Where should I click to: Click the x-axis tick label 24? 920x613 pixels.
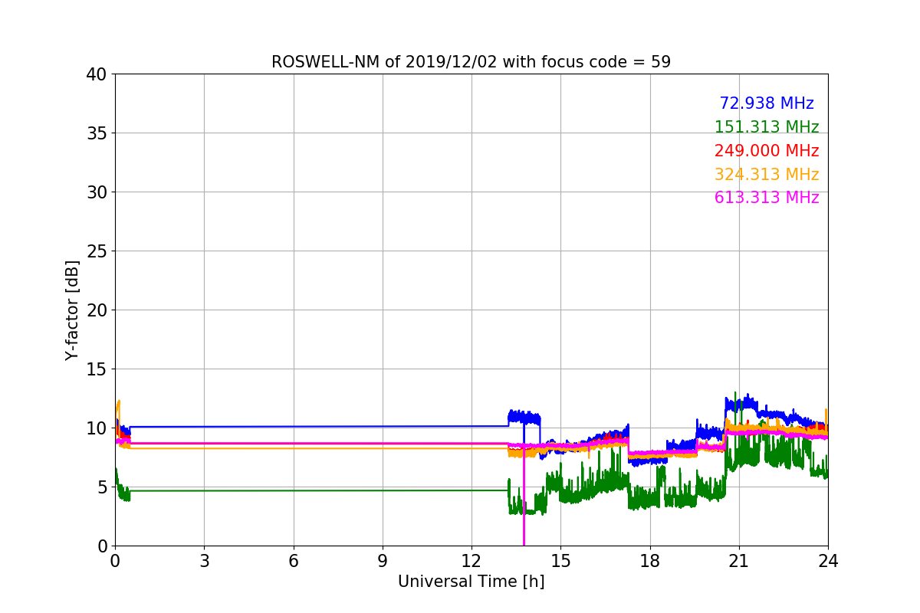[x=828, y=561]
